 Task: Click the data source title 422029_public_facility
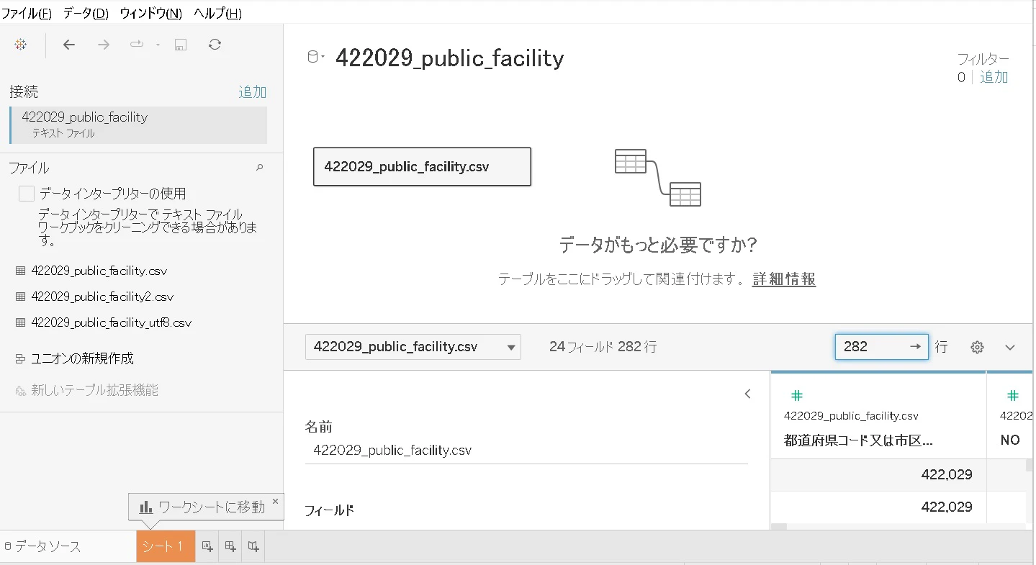pyautogui.click(x=450, y=58)
